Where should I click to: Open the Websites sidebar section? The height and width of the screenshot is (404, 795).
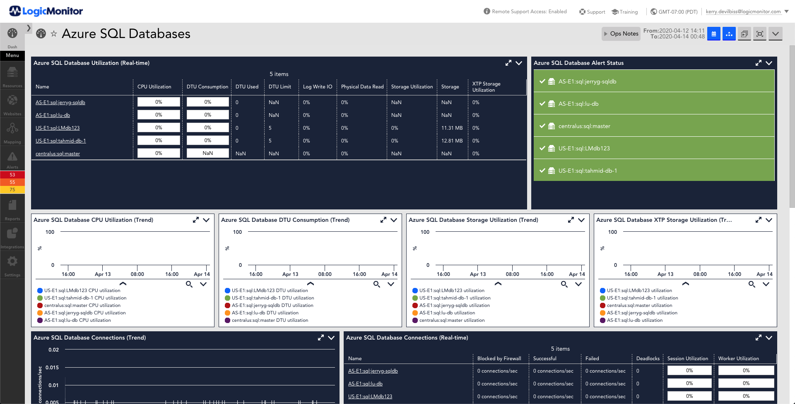12,104
